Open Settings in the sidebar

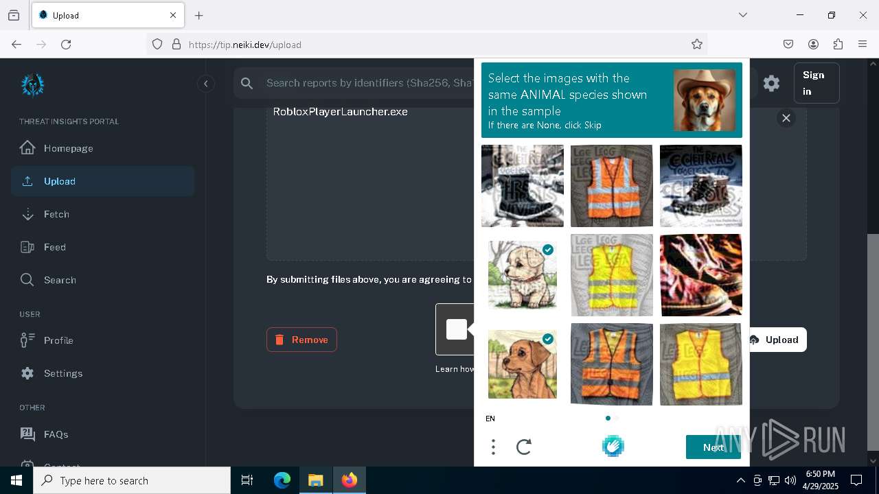click(x=103, y=373)
